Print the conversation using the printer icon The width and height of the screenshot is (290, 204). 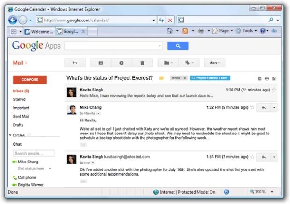pyautogui.click(x=267, y=78)
